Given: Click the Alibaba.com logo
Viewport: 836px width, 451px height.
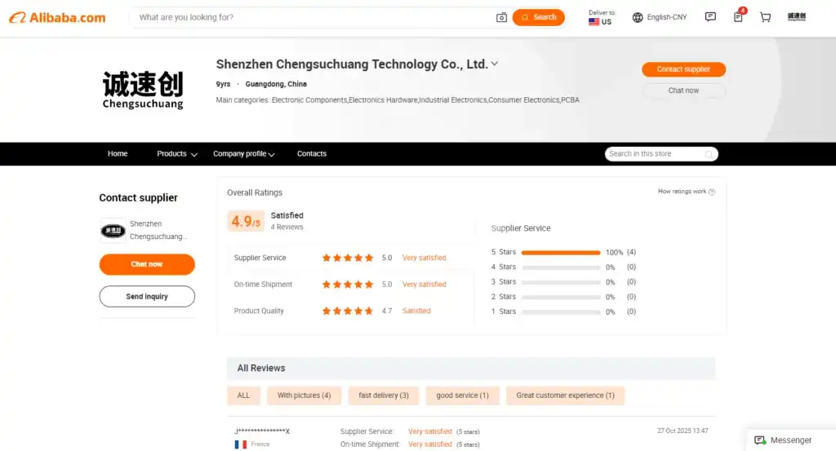Looking at the screenshot, I should pos(57,17).
